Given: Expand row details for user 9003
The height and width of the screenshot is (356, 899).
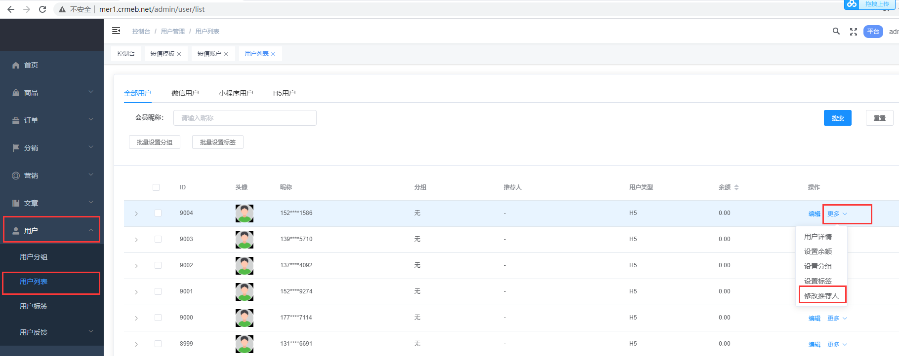Looking at the screenshot, I should (x=136, y=240).
